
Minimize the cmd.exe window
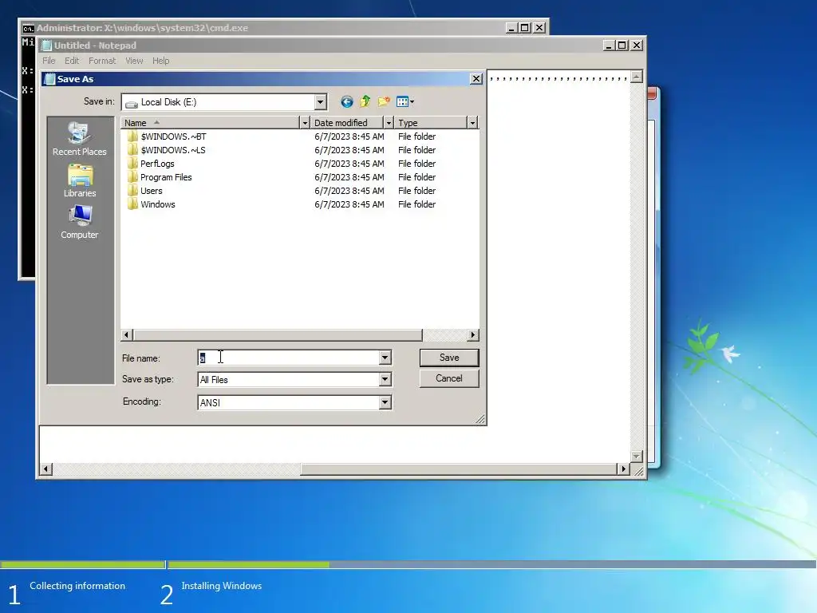tap(511, 28)
